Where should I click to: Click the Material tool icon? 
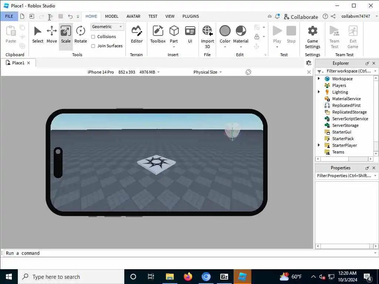pos(241,31)
